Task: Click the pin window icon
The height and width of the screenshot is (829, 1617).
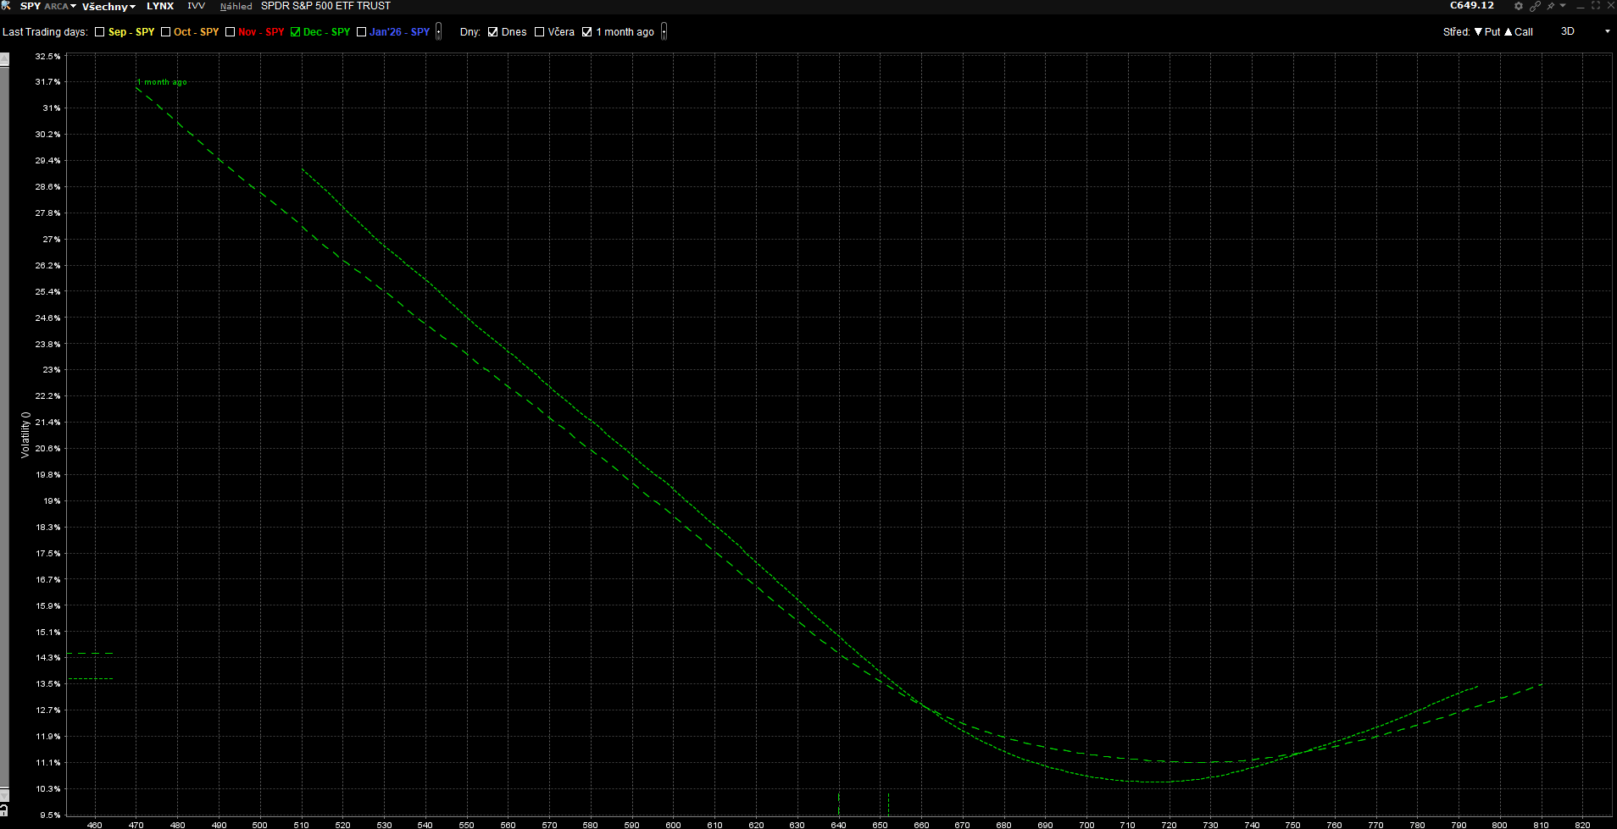Action: (1551, 6)
